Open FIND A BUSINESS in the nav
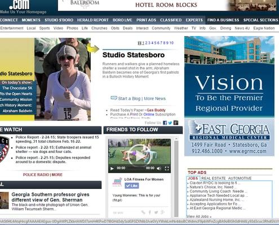 point(223,20)
